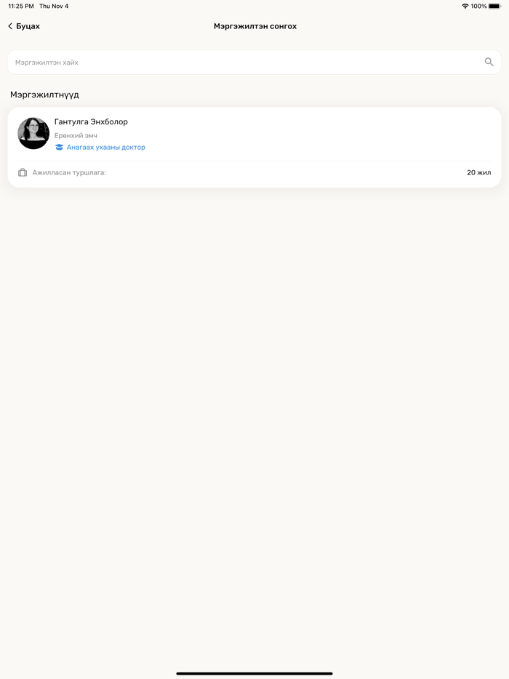
Task: Click the "Мэргэжилтэн сонгох" page title
Action: (255, 26)
